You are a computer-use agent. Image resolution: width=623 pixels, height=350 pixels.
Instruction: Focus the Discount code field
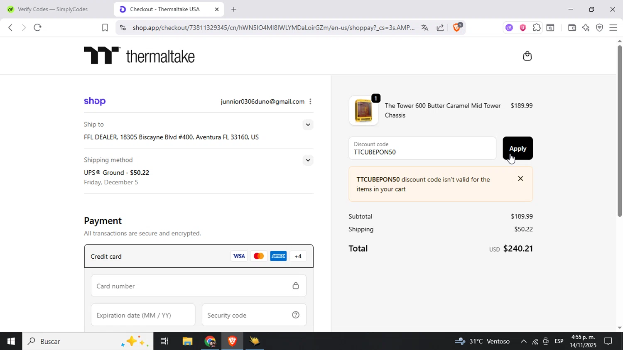click(422, 148)
